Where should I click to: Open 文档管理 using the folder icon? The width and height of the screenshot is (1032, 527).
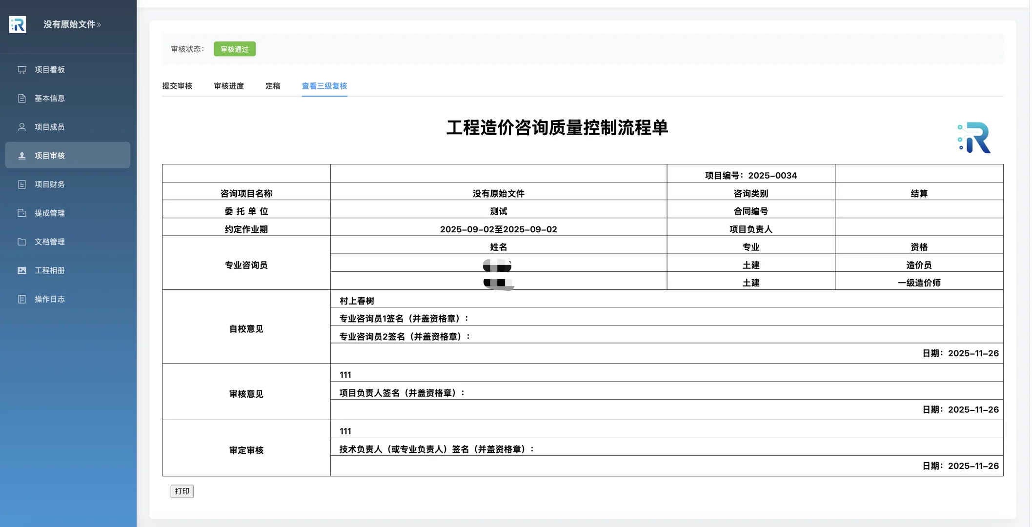click(x=21, y=242)
